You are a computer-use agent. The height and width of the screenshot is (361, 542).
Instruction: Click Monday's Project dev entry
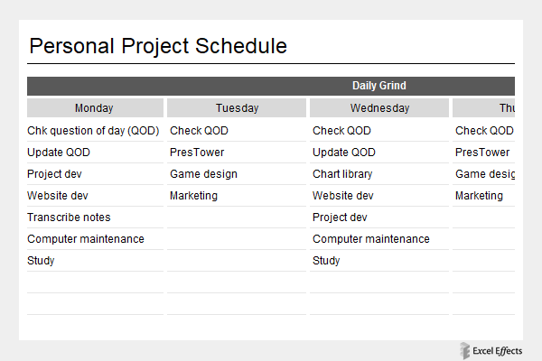pos(56,174)
